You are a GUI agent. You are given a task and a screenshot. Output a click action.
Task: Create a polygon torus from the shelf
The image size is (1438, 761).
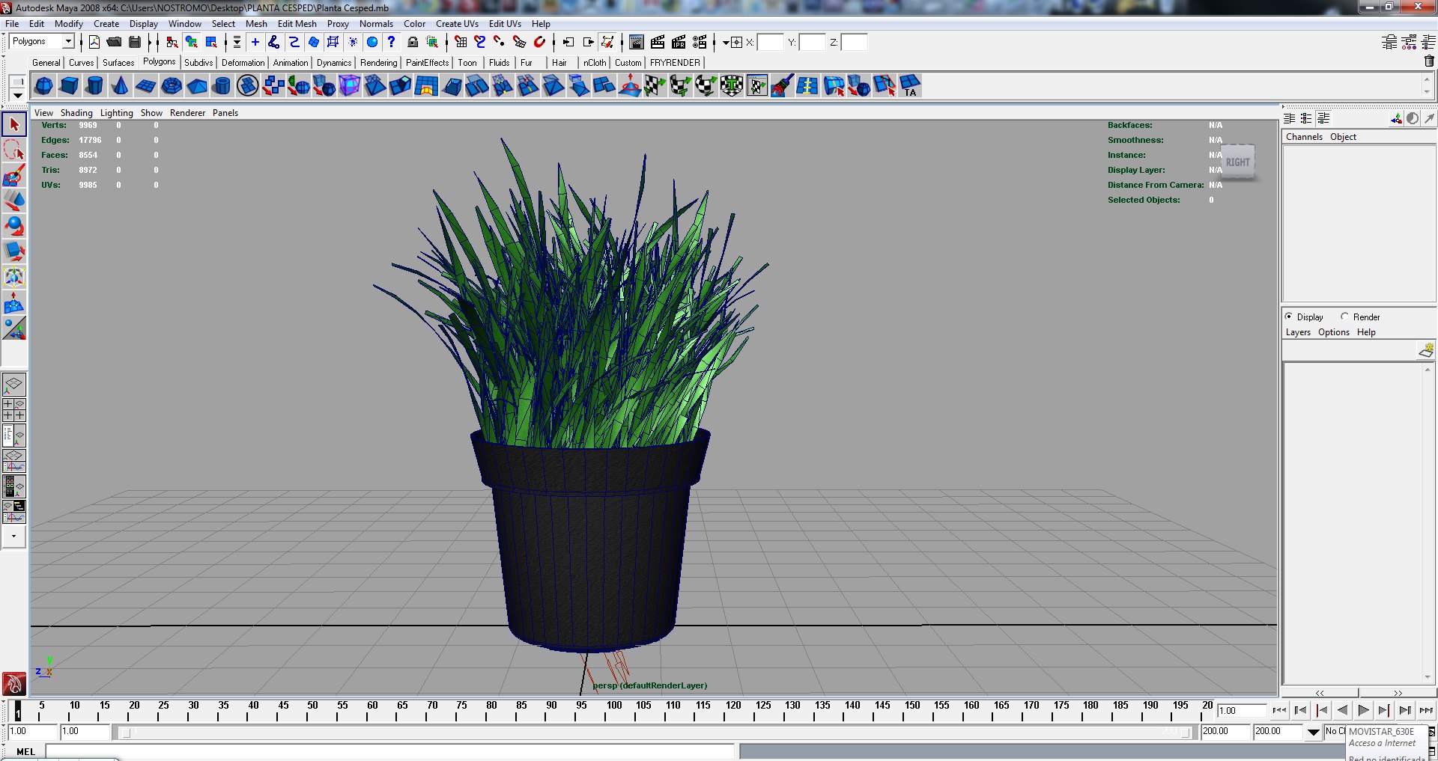[172, 86]
